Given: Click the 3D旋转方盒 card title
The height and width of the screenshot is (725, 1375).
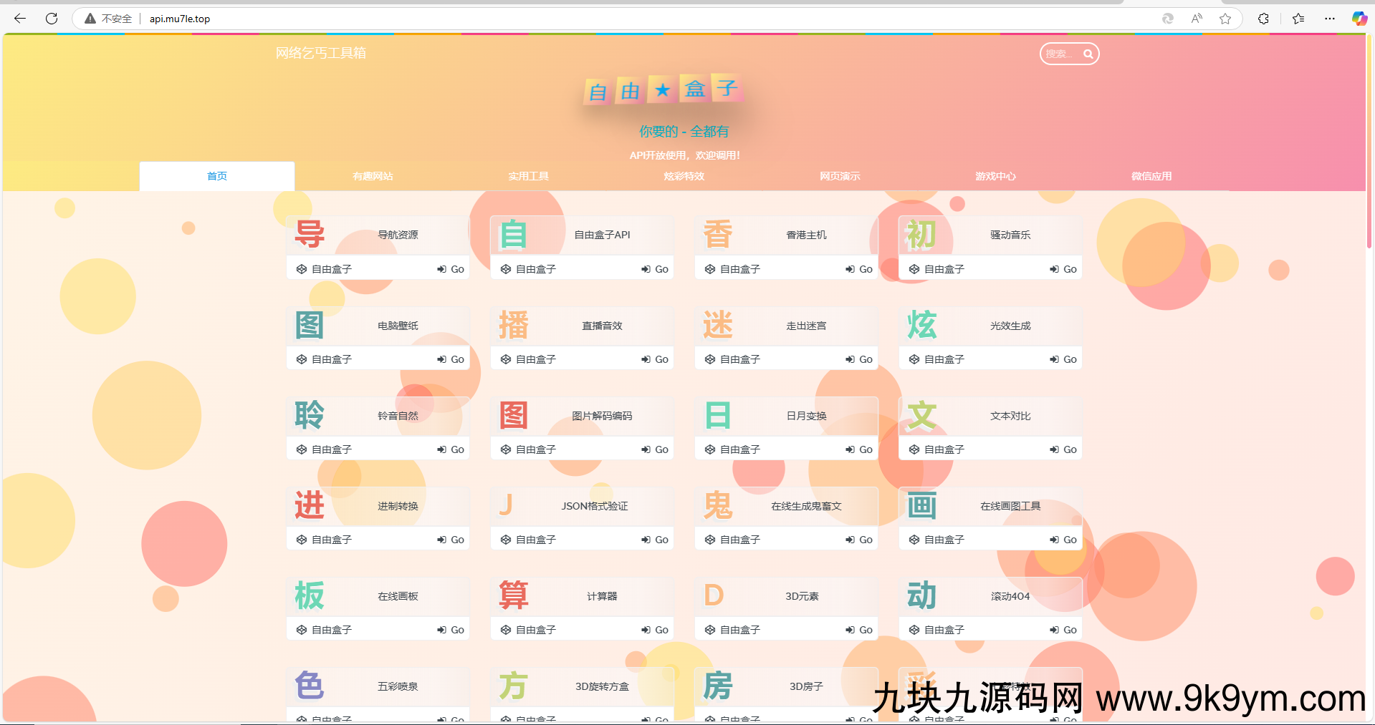Looking at the screenshot, I should coord(602,686).
